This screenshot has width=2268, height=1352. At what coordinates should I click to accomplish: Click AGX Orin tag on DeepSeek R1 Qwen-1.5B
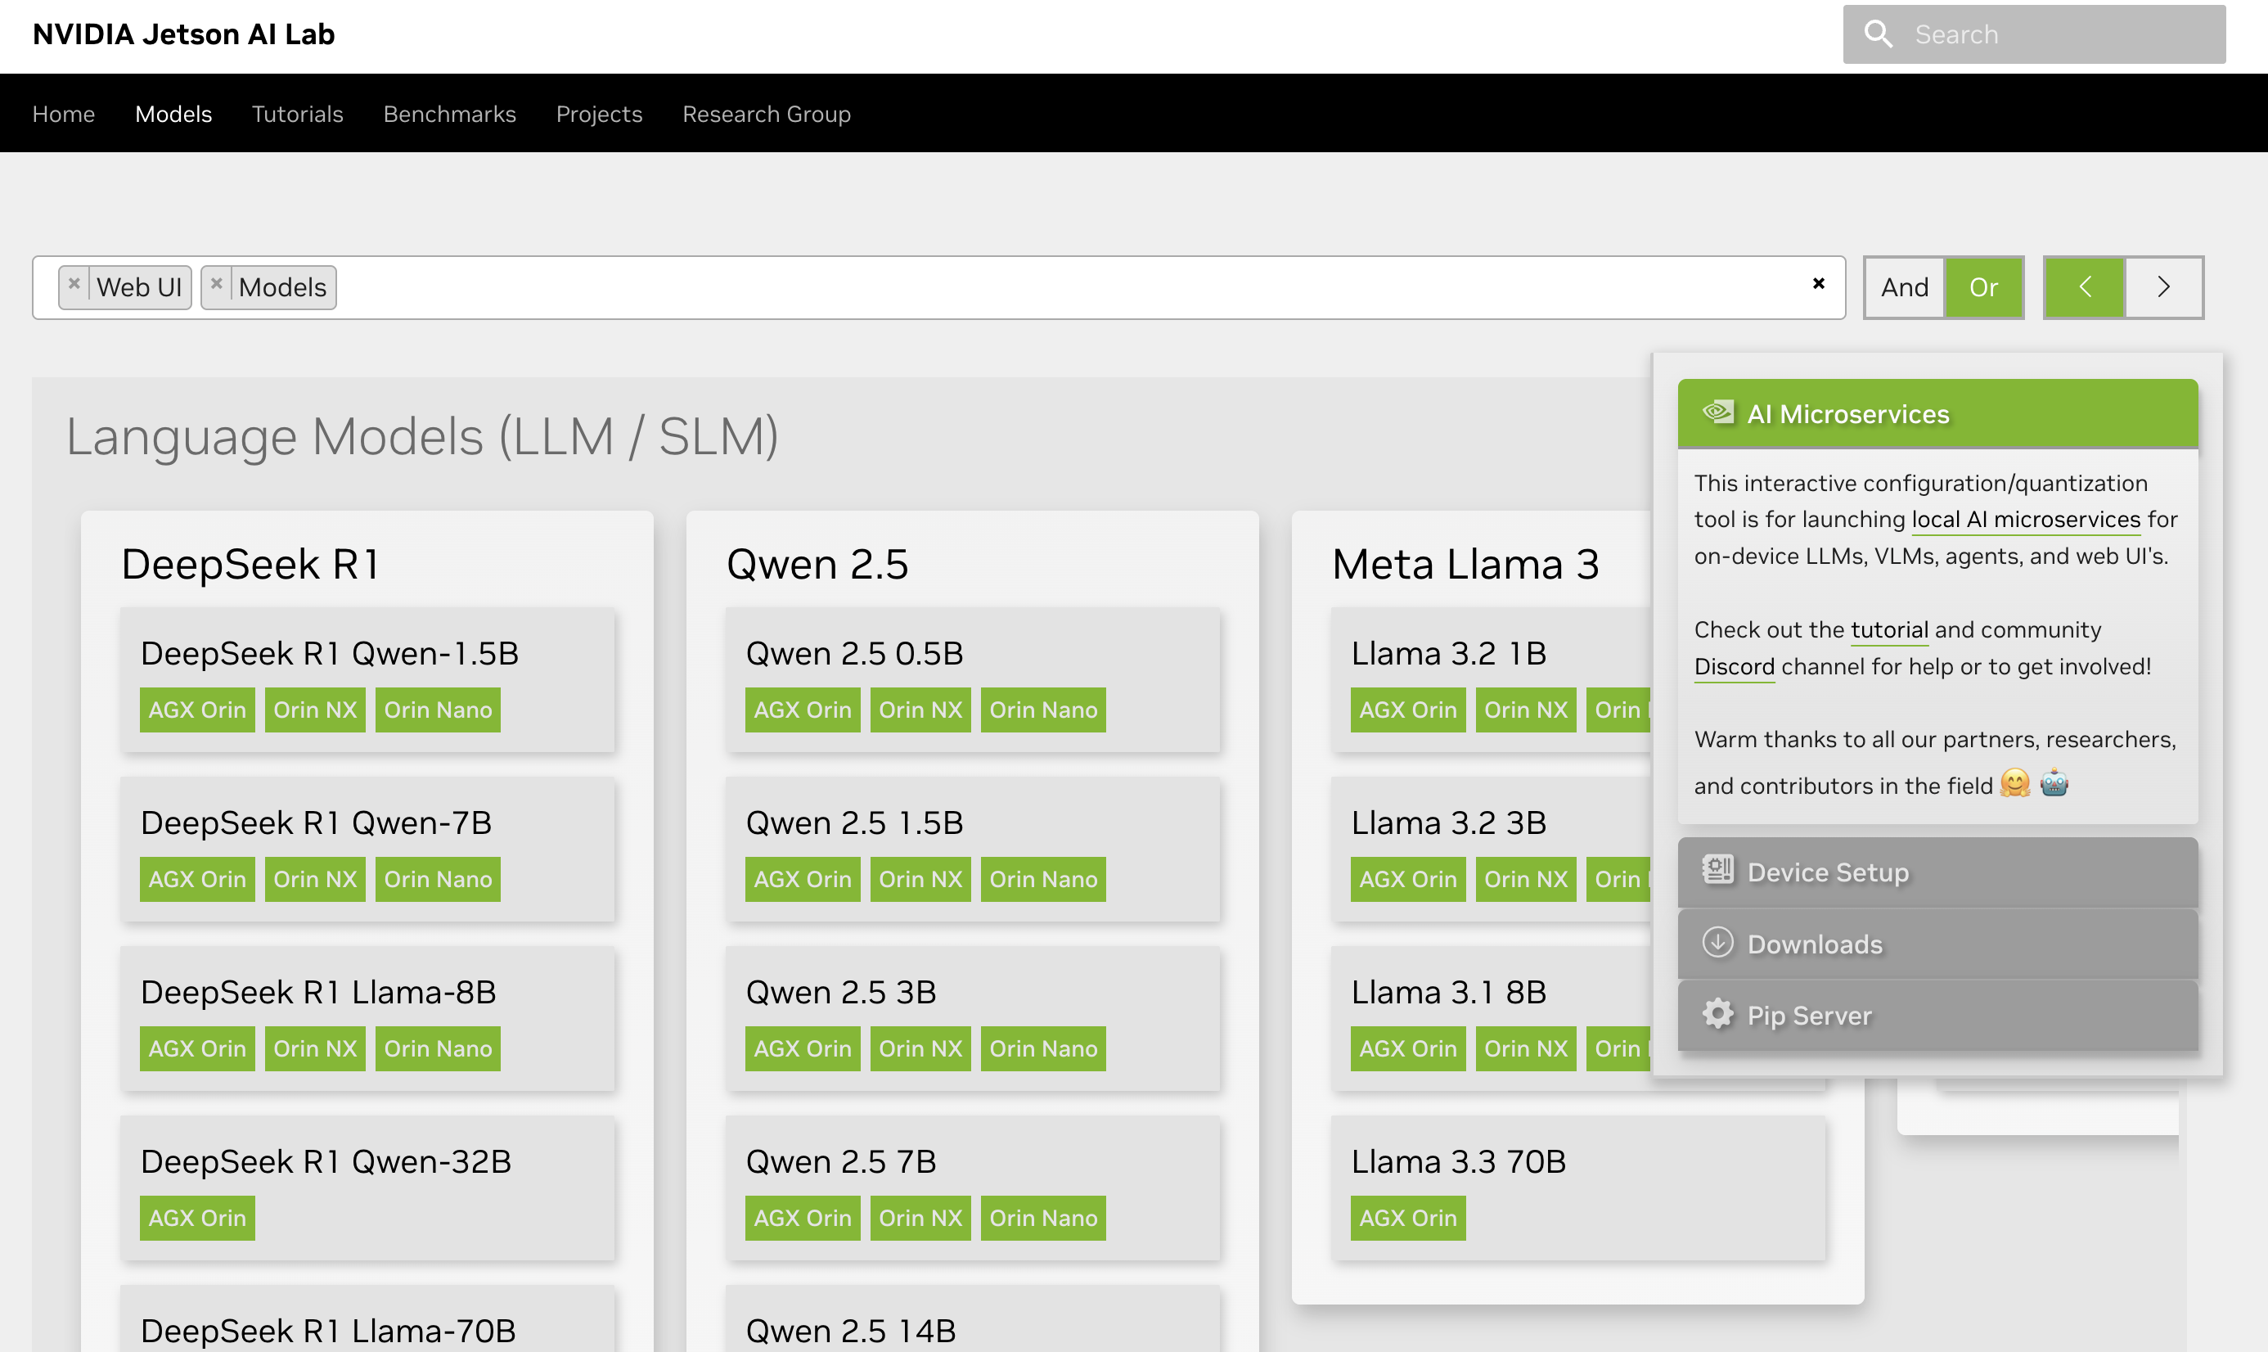pos(198,710)
